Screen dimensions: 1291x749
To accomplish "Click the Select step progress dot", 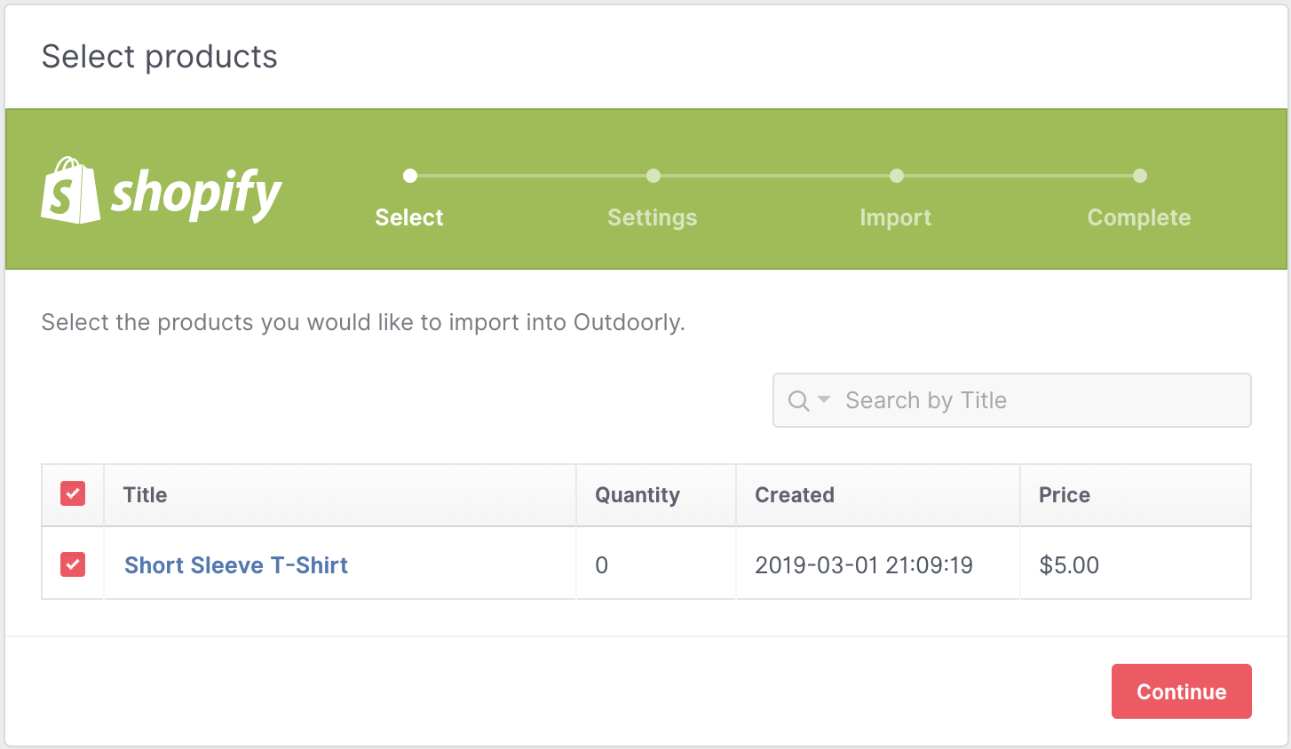I will [410, 176].
